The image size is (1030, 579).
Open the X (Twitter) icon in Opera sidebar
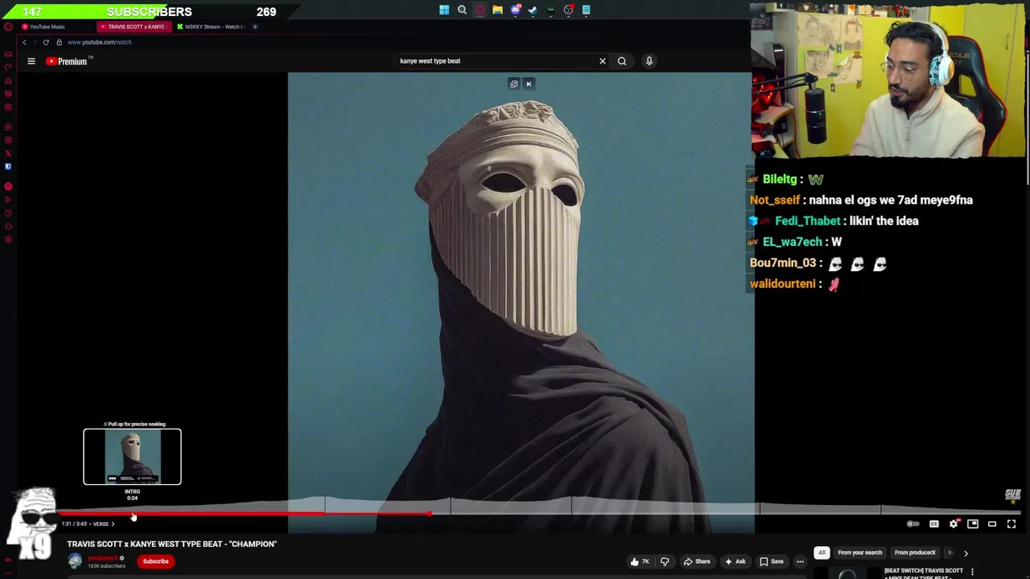point(8,154)
